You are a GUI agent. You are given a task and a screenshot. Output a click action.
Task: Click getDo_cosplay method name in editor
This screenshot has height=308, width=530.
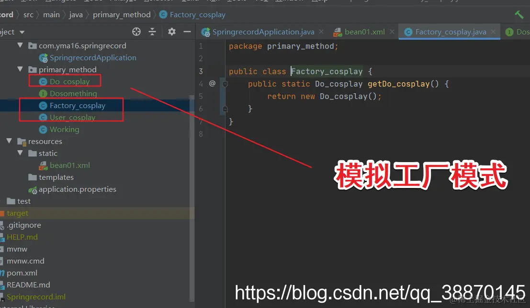[398, 84]
